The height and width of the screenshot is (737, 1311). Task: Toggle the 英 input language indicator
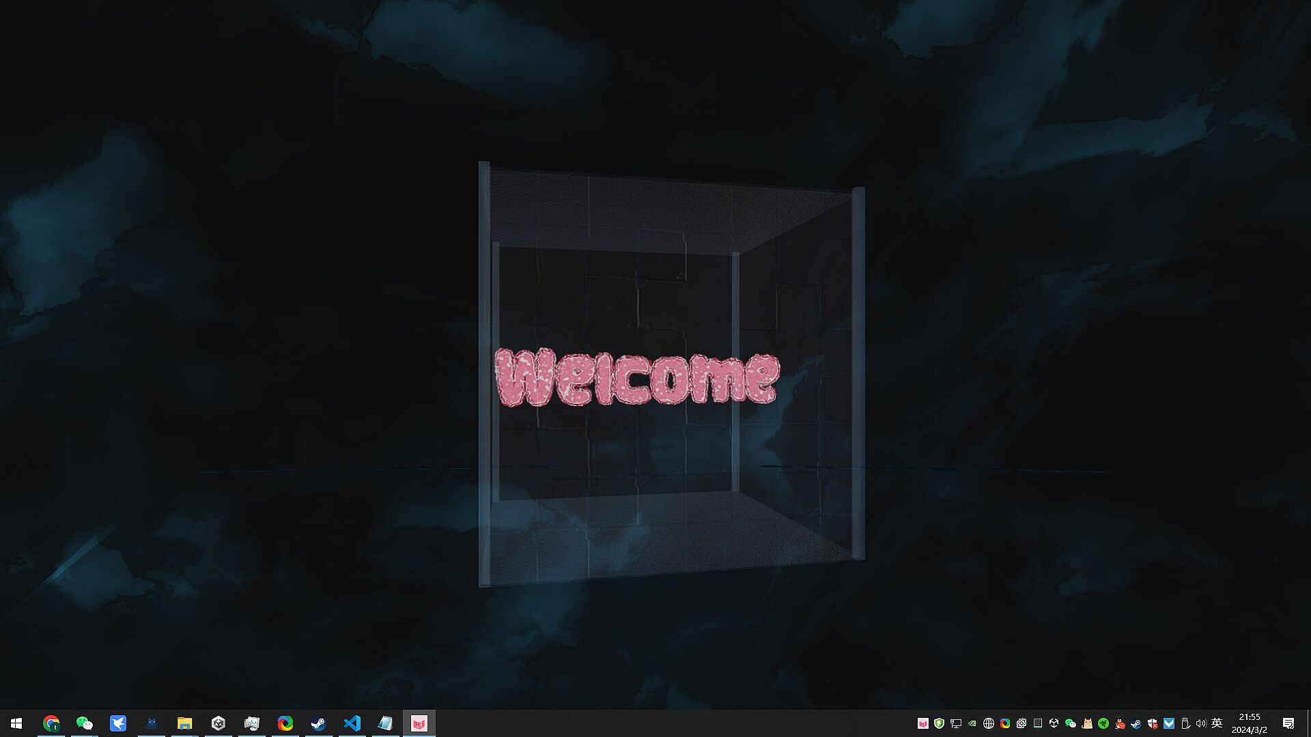pyautogui.click(x=1217, y=723)
